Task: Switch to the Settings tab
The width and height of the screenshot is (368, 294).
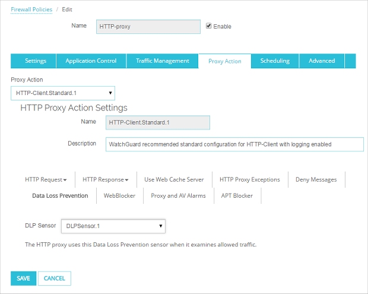Action: coord(36,61)
